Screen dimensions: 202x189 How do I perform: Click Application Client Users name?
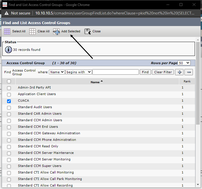[37, 94]
